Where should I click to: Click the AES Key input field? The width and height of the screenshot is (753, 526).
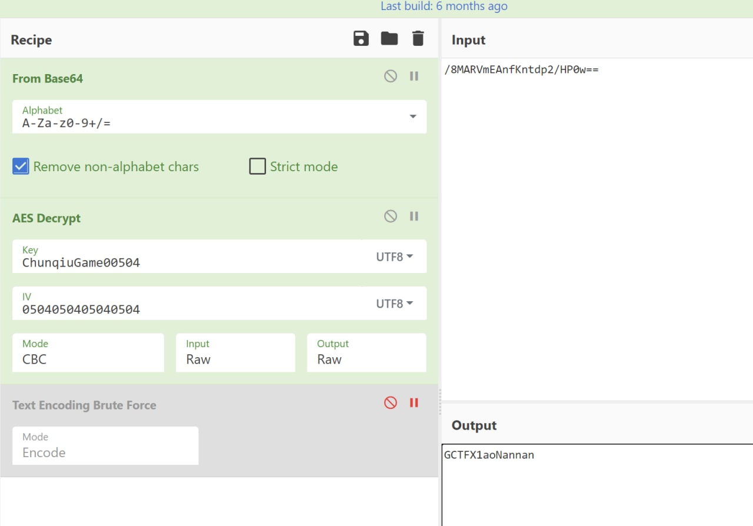click(x=187, y=257)
